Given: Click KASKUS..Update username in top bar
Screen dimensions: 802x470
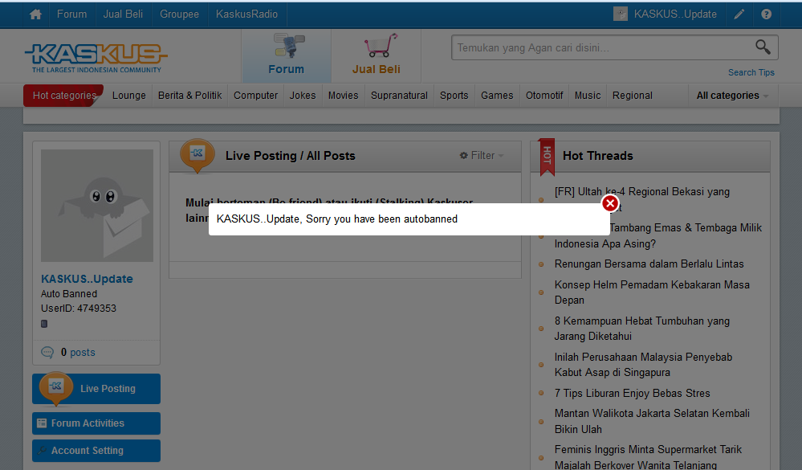Looking at the screenshot, I should (675, 14).
